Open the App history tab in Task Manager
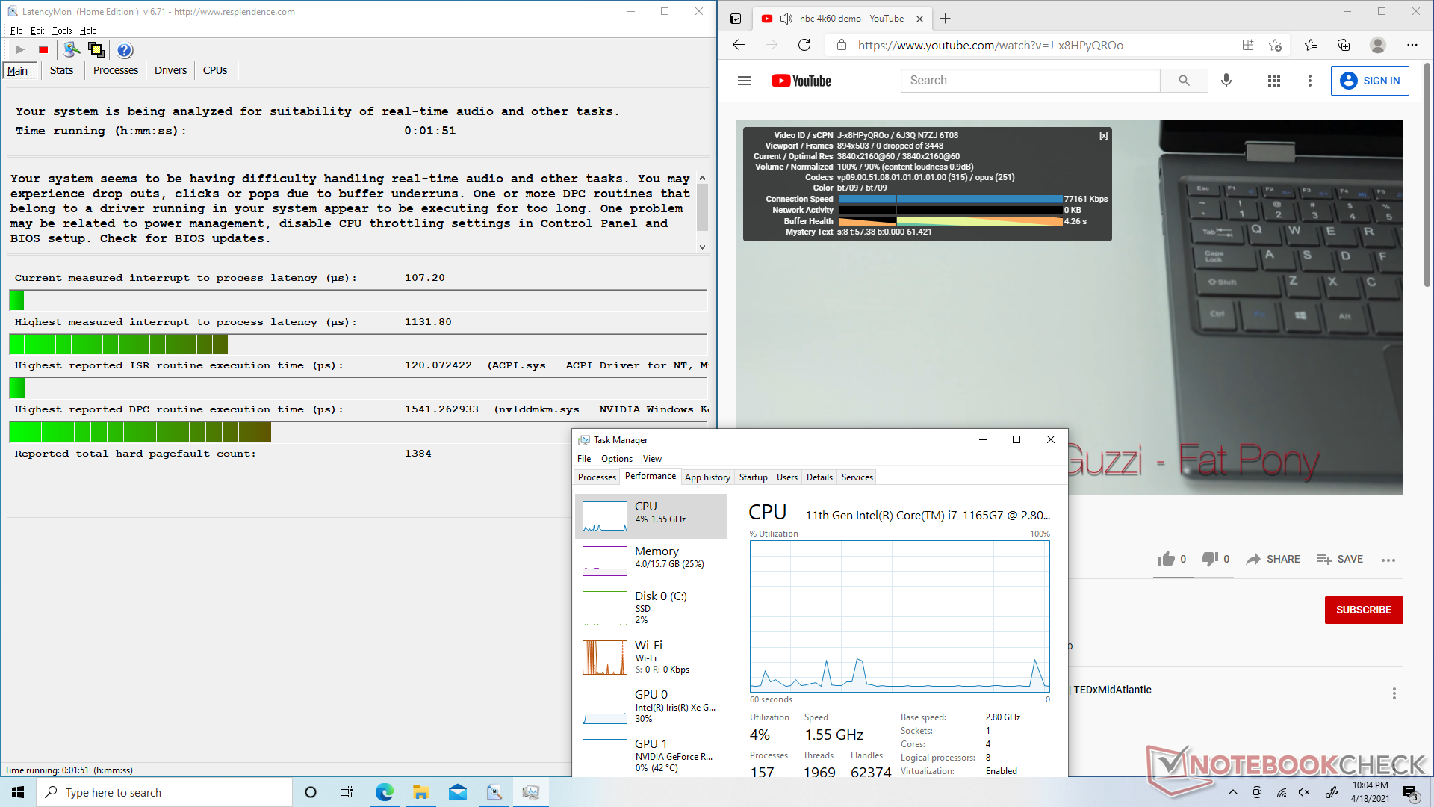 point(707,477)
